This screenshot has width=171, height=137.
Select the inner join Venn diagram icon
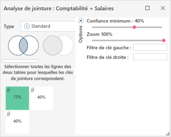[24, 45]
